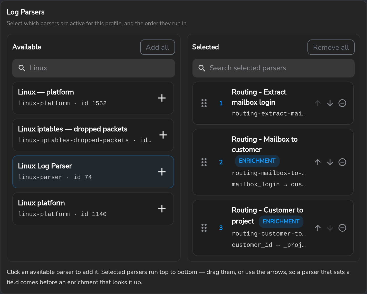Grab drag handle of Customer to project
The image size is (367, 294).
tap(204, 228)
